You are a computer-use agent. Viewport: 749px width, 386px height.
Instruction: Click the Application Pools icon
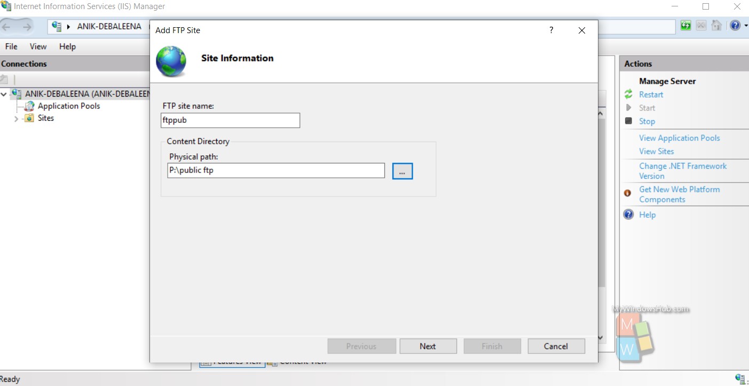click(29, 106)
